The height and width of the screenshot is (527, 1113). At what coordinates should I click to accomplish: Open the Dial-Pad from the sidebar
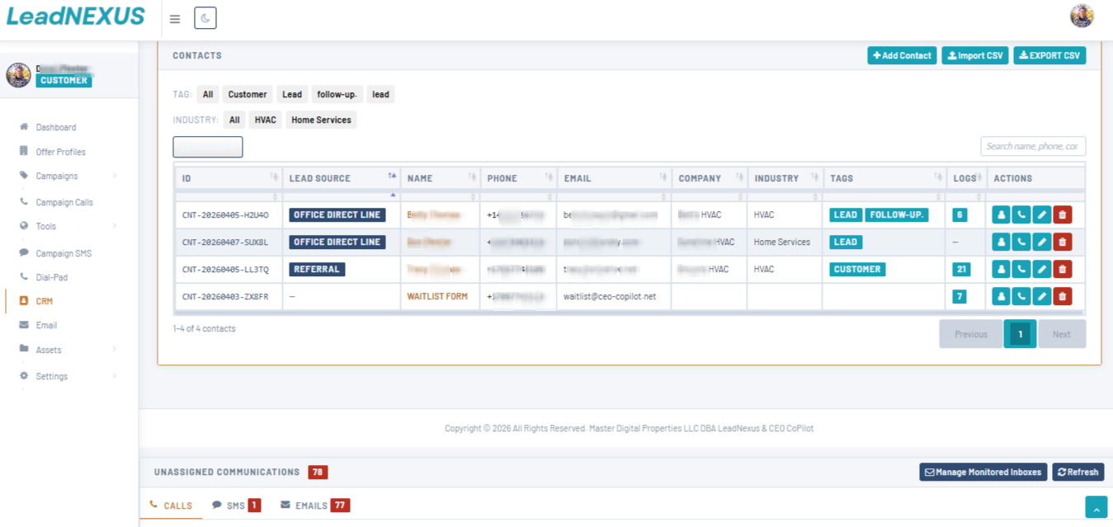point(50,276)
